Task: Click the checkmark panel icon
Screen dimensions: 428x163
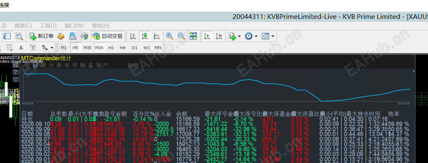Action: [16, 79]
